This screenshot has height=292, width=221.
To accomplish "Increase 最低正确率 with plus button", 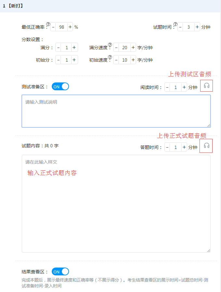I will point(70,27).
